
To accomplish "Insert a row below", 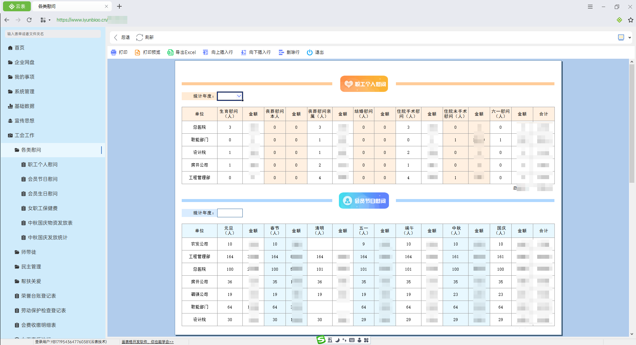I will (255, 52).
